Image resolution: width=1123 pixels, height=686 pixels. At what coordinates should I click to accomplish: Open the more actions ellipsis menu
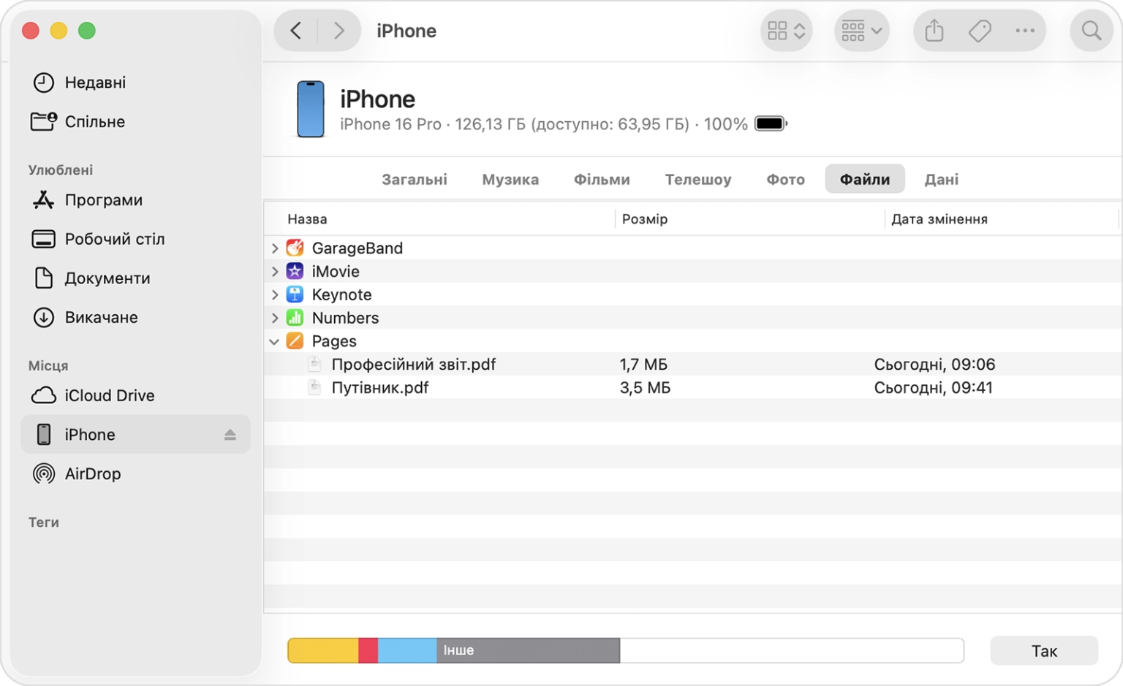pos(1025,31)
